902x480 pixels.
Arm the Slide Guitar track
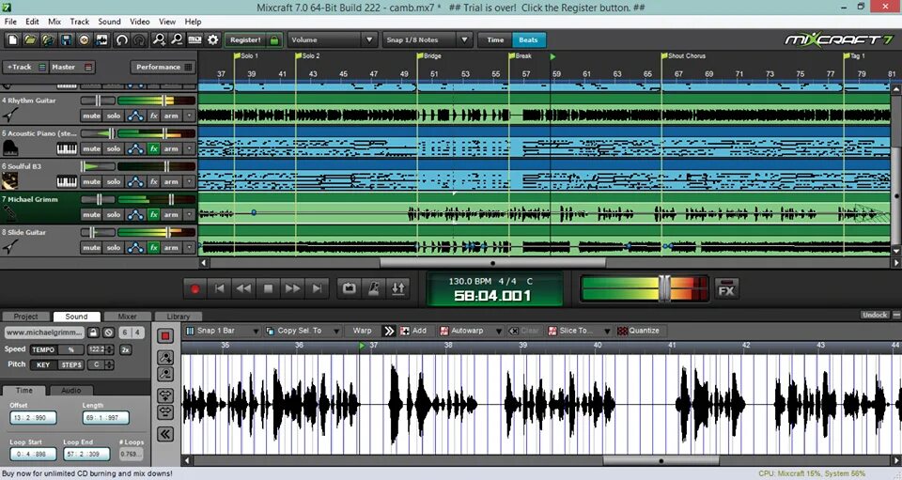[x=171, y=248]
